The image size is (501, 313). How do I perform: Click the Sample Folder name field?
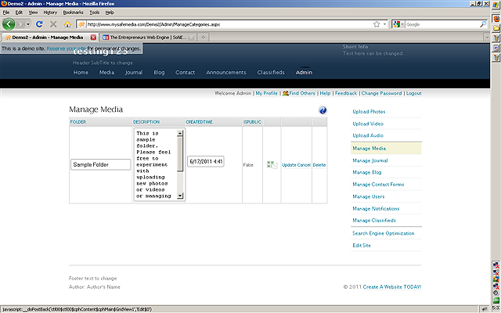[x=100, y=165]
